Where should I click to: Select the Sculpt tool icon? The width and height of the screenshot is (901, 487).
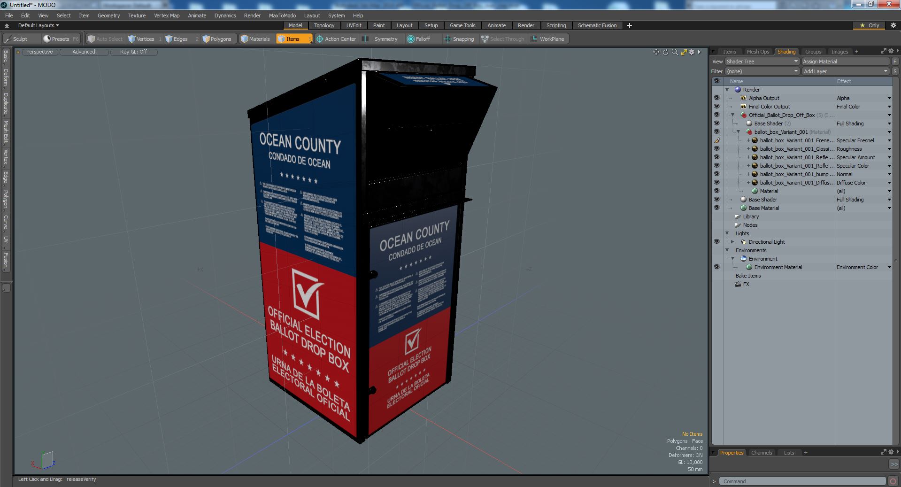[x=8, y=39]
